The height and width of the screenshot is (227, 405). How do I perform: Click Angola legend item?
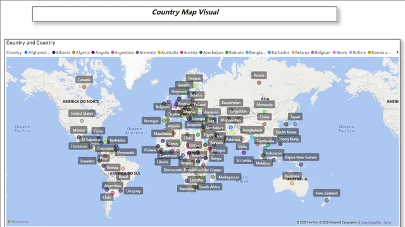(x=100, y=52)
